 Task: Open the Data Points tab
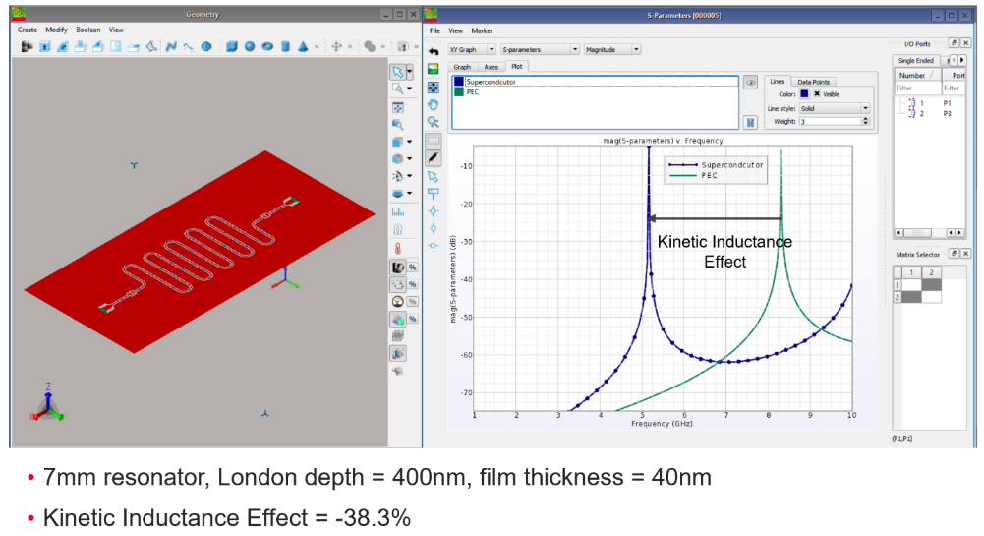[x=813, y=82]
